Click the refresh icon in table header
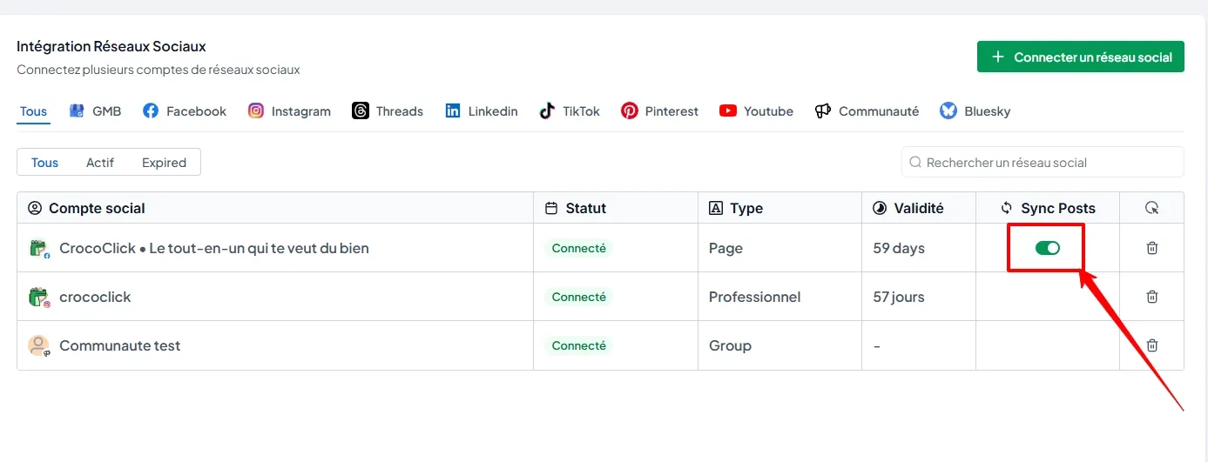 coord(1151,208)
